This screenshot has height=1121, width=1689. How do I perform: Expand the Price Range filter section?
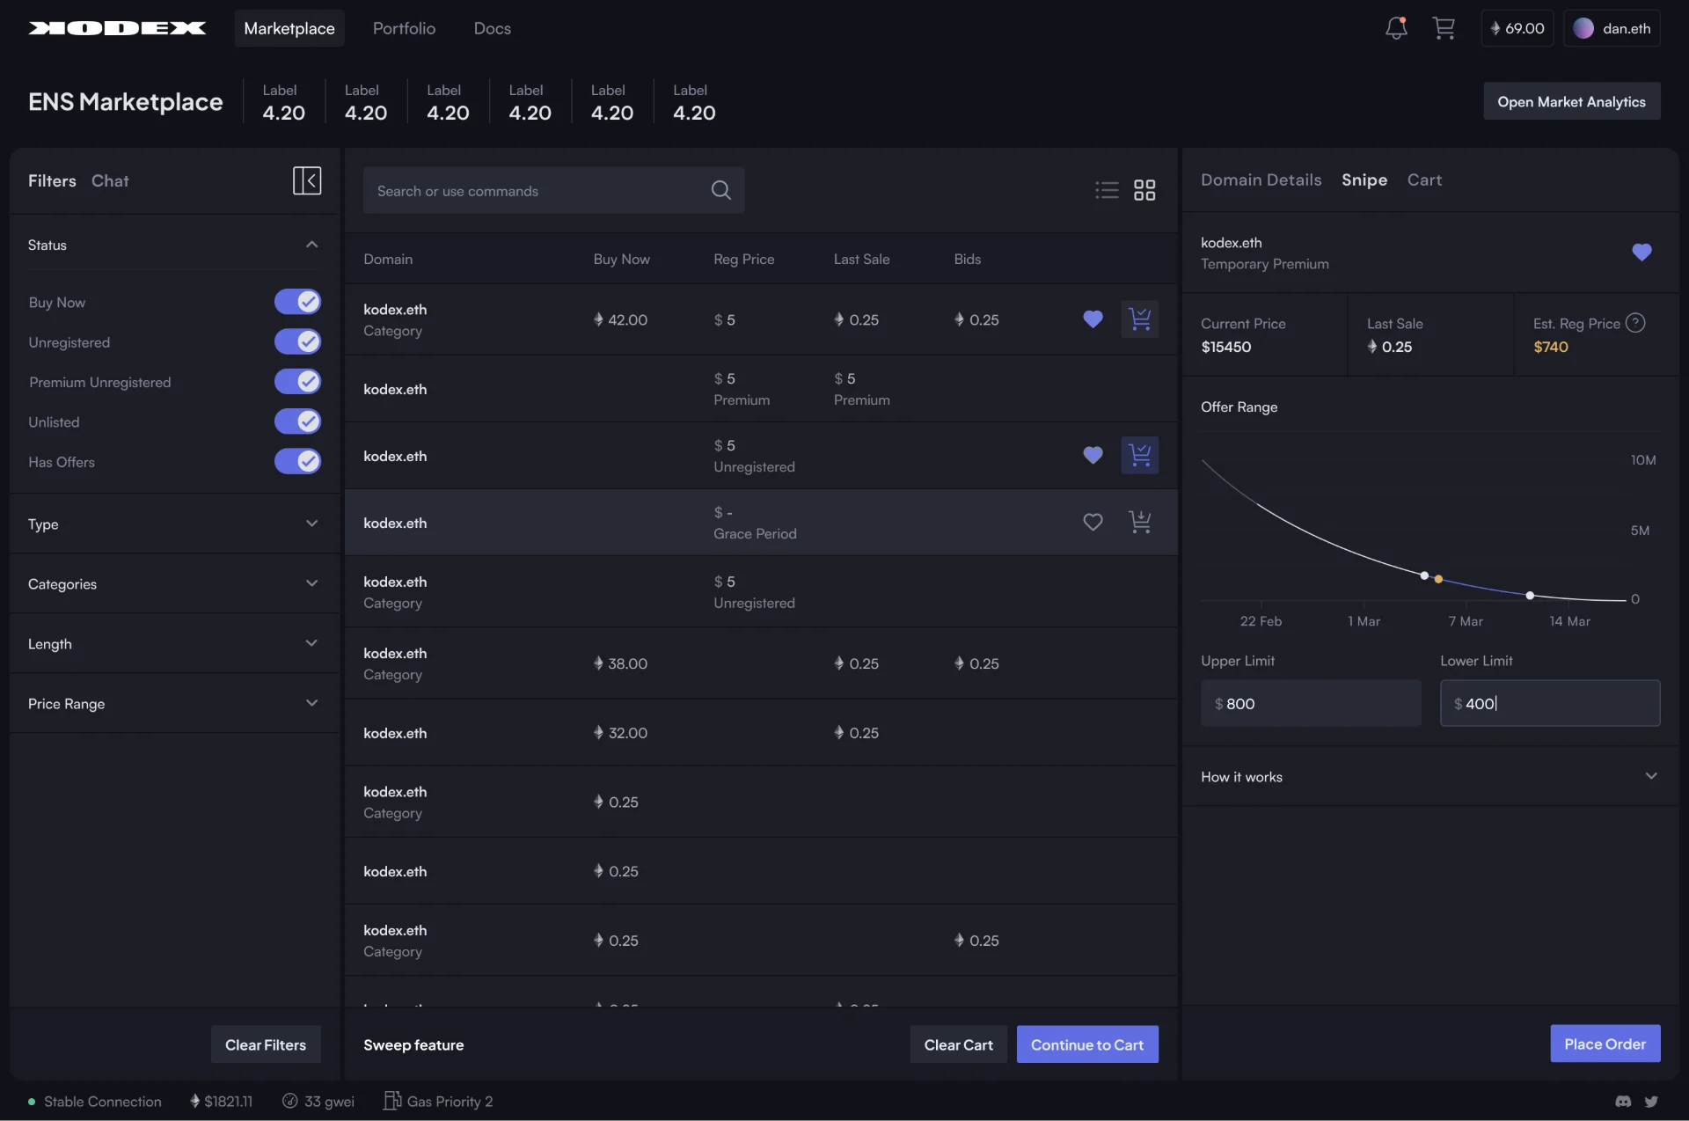point(174,703)
